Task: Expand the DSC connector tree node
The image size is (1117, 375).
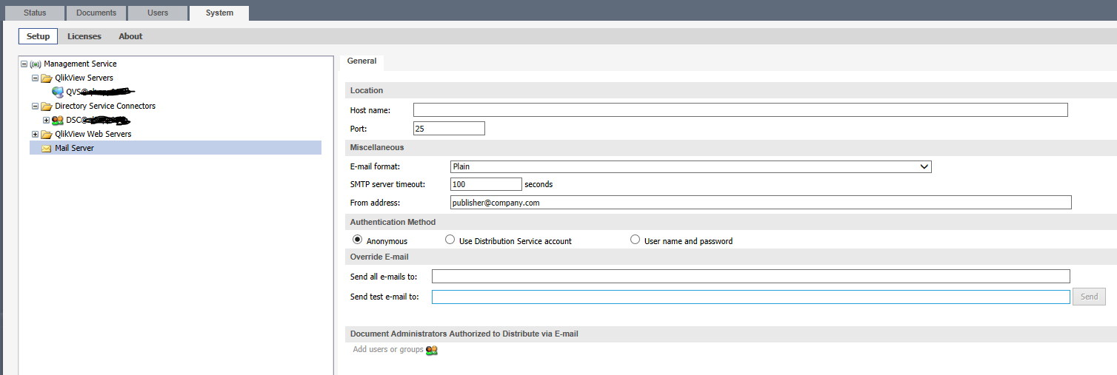Action: pyautogui.click(x=46, y=121)
